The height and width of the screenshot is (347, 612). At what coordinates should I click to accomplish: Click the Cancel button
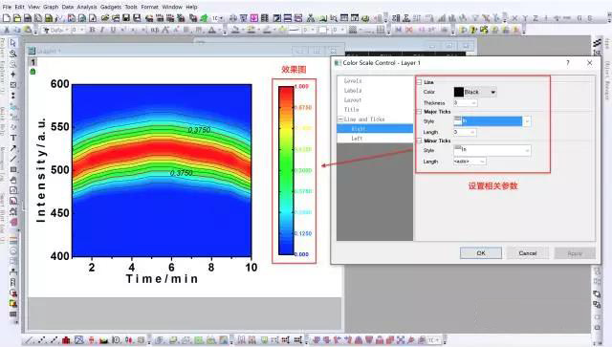click(528, 253)
